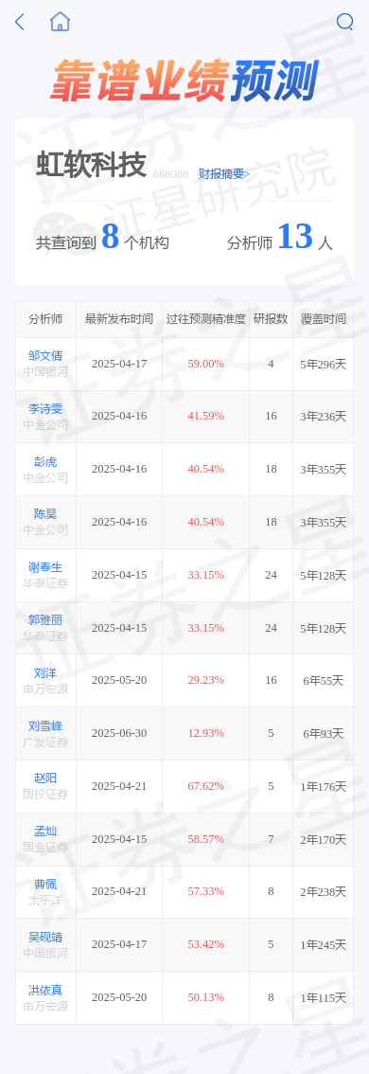The height and width of the screenshot is (1074, 369).
Task: Choose analyst 郭雅丽
Action: click(x=45, y=620)
